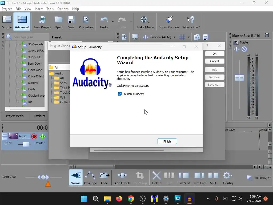Save preview snapshot to file icon
273x205 pixels.
coord(206,37)
